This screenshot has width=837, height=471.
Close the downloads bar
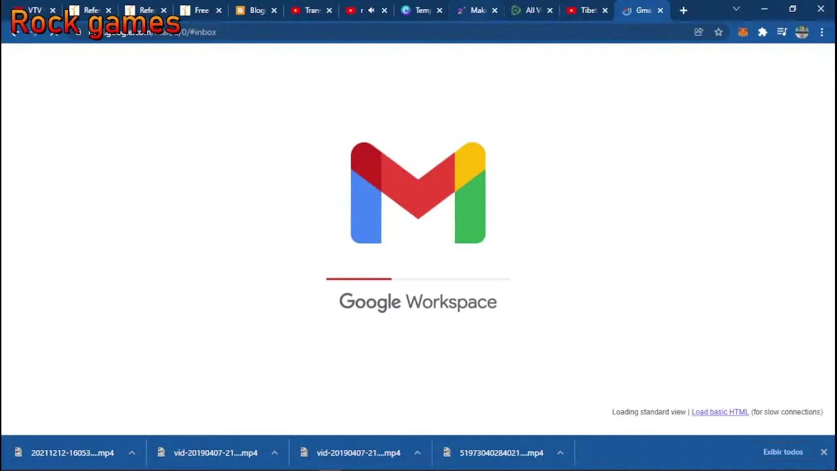tap(824, 452)
